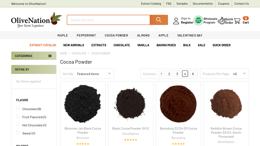Open Extract Catalog in the top bar
The image size is (260, 146).
(x=151, y=4)
